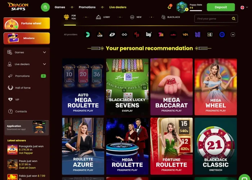Click the Live dealers person icon
Viewport: 252px width, 180px height.
coord(10,64)
